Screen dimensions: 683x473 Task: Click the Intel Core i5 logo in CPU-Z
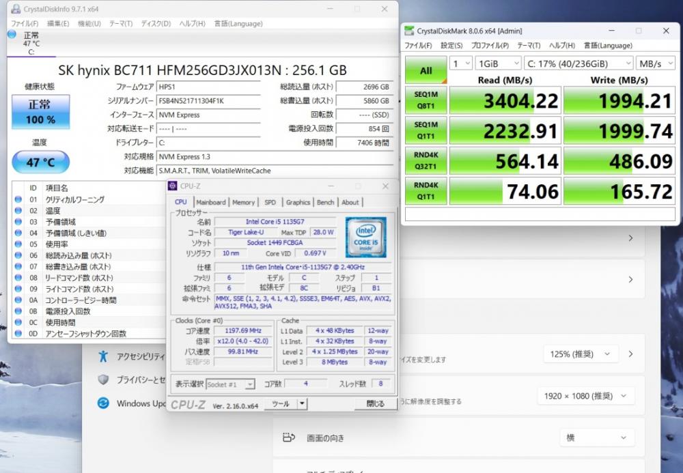(x=366, y=237)
